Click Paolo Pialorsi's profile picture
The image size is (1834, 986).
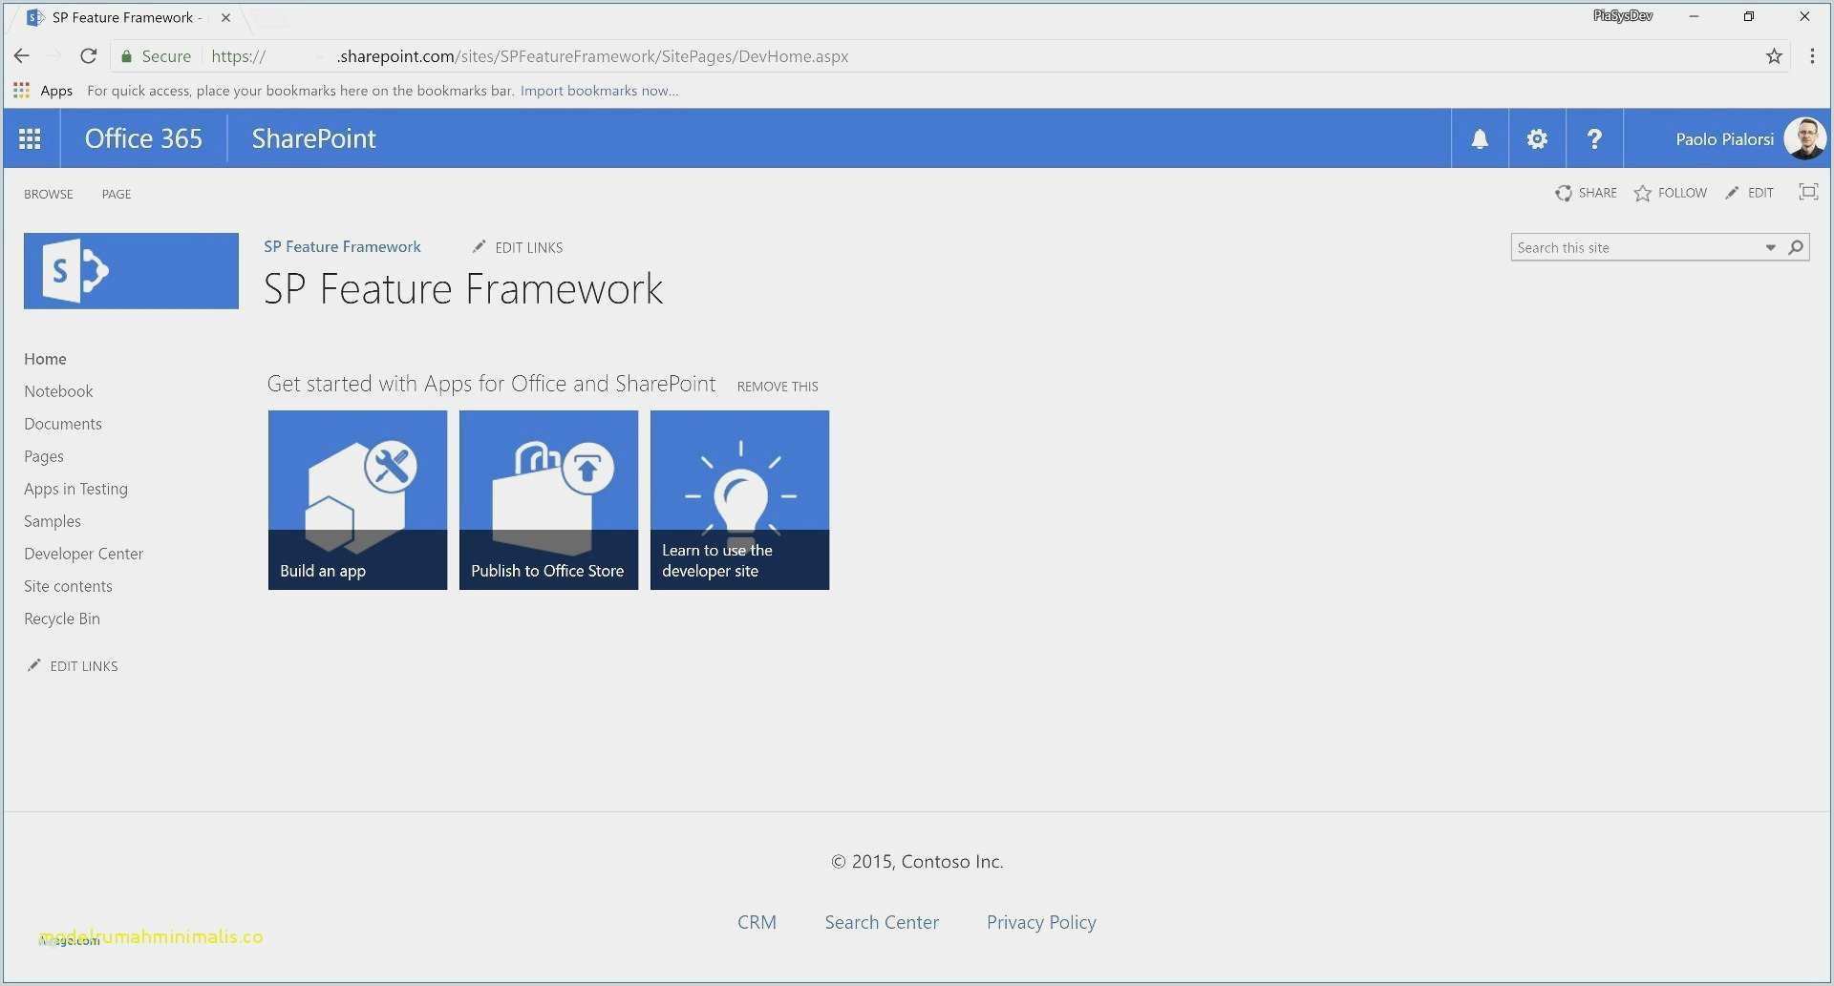tap(1804, 139)
